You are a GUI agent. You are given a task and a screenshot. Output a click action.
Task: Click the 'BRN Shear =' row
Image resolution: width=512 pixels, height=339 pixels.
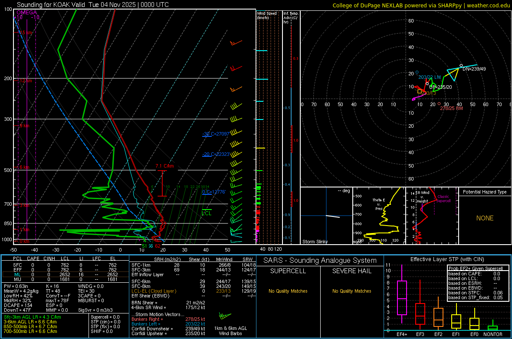point(168,303)
